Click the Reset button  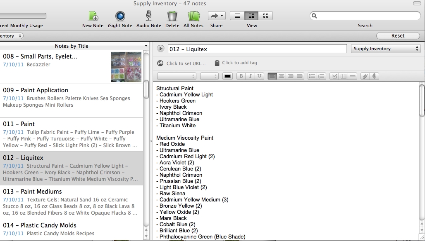click(x=398, y=36)
